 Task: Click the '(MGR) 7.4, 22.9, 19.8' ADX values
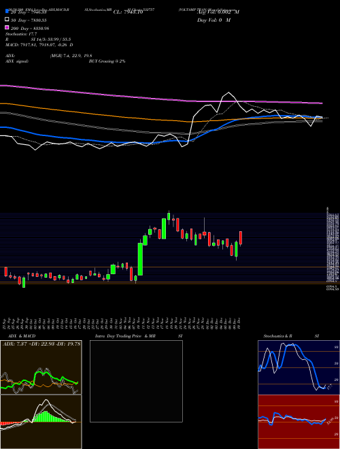[71, 56]
